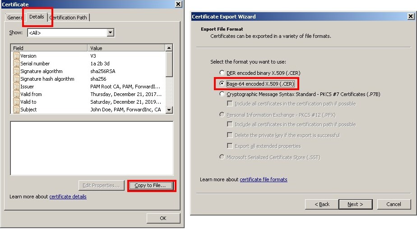Check Delete the private key option
Image resolution: width=417 pixels, height=229 pixels.
pyautogui.click(x=230, y=135)
